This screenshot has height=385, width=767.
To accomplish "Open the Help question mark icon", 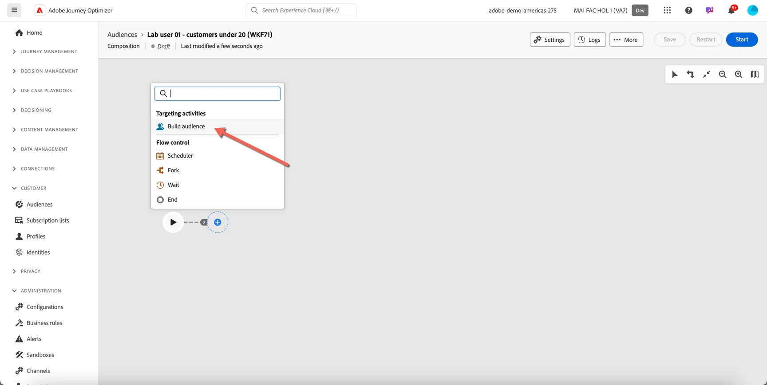I will tap(688, 10).
